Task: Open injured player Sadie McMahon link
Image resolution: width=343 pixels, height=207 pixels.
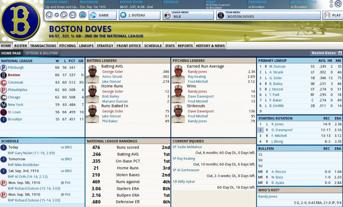Action: coord(187,147)
